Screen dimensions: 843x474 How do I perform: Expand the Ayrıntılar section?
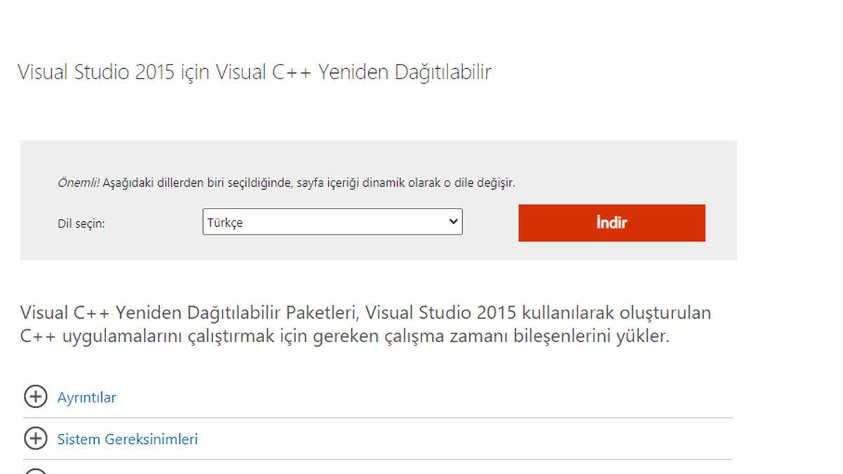click(86, 397)
